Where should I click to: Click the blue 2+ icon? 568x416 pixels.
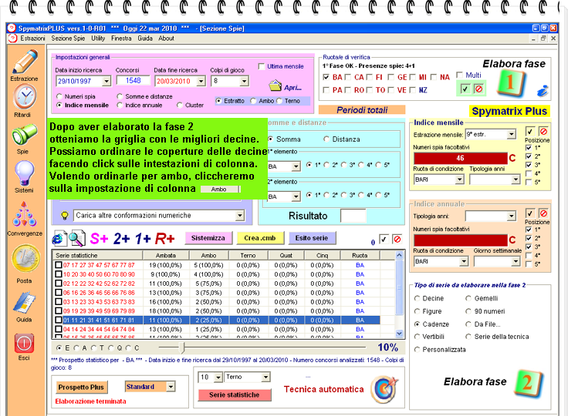click(122, 238)
